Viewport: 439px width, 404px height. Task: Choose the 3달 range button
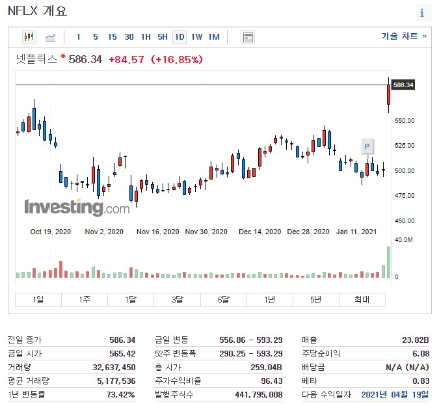click(177, 299)
